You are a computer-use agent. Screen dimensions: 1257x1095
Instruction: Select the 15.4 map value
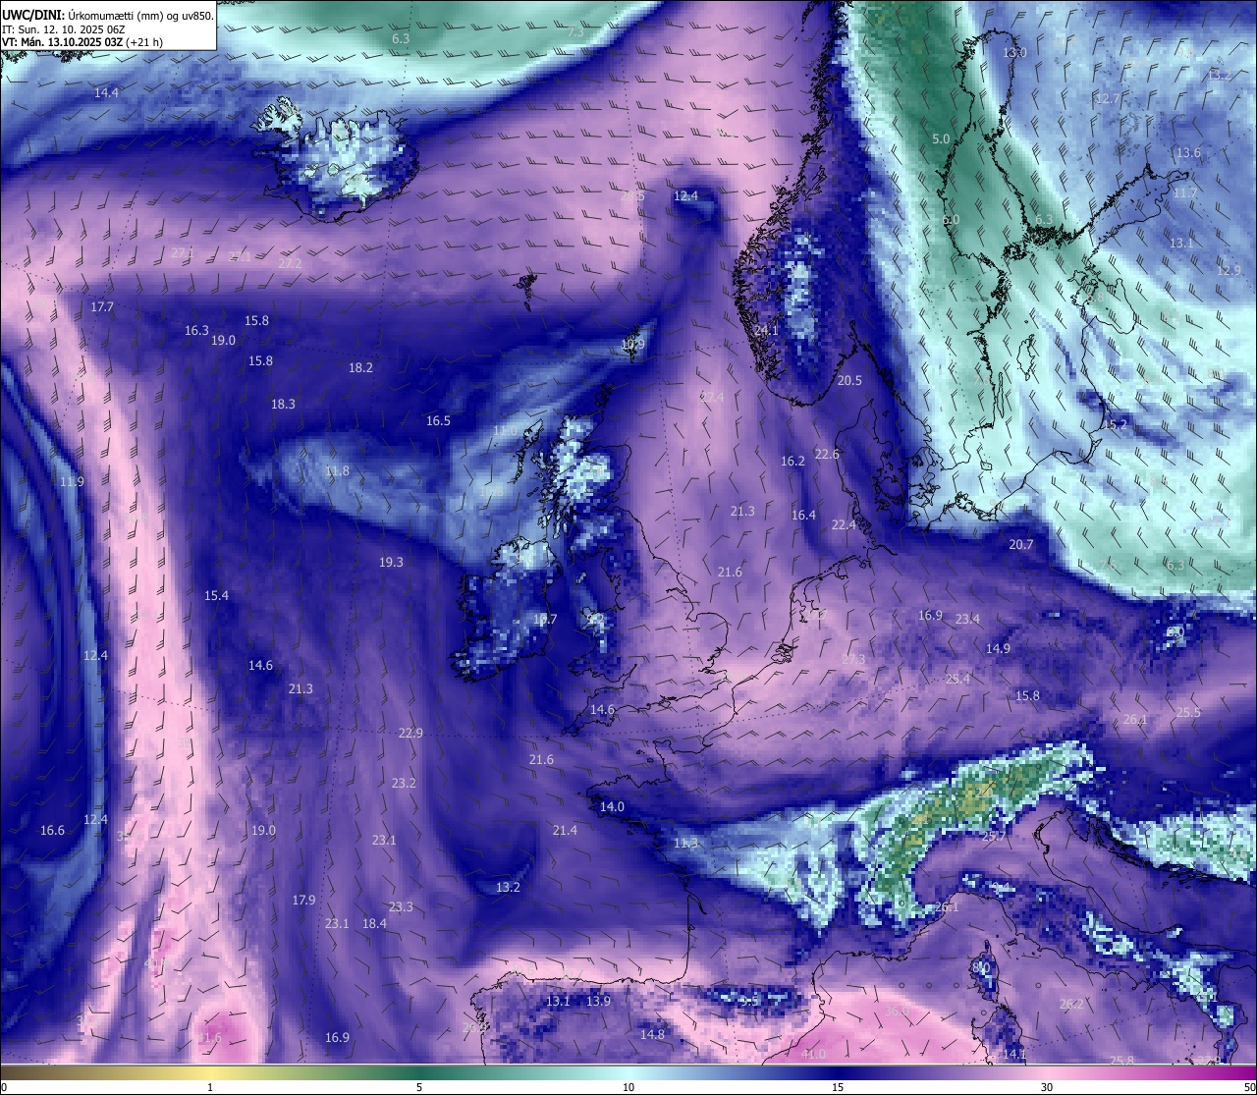[216, 596]
